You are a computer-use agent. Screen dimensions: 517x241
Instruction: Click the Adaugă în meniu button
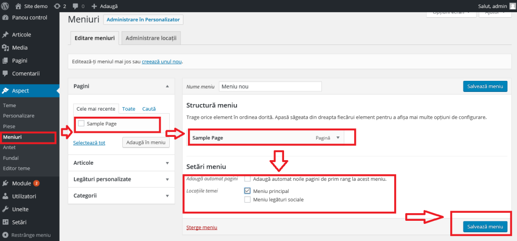click(x=146, y=142)
